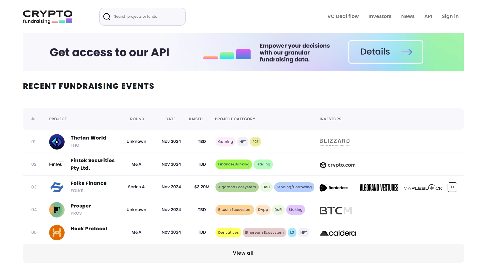Open the Folks Finance project logo
Screen dimensions: 485x277
(57, 187)
